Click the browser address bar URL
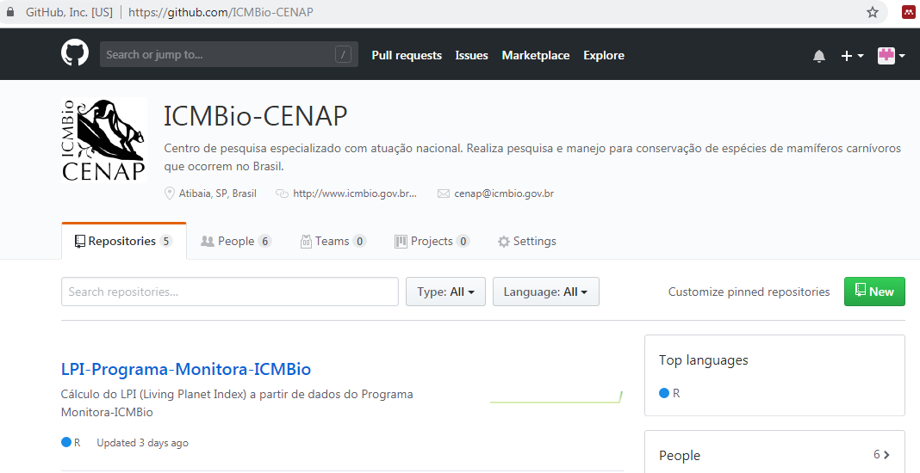 pos(221,12)
